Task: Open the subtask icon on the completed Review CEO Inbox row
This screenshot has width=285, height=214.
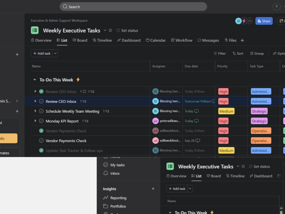Action: click(x=92, y=92)
